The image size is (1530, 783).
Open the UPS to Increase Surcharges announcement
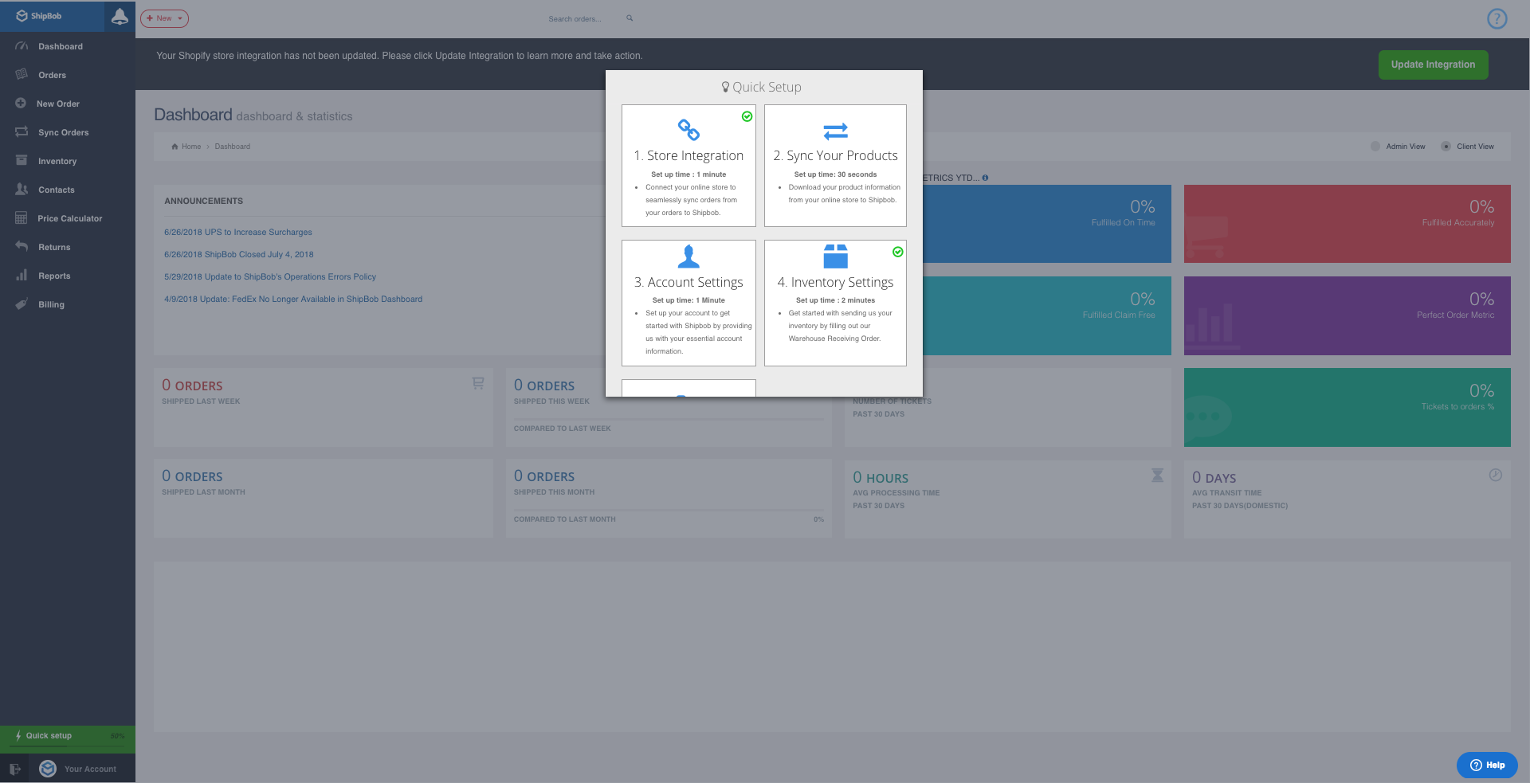[x=238, y=233]
